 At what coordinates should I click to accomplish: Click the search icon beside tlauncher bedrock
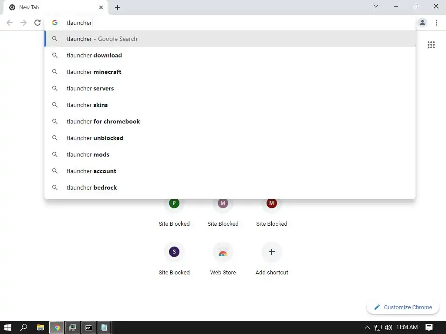coord(54,187)
